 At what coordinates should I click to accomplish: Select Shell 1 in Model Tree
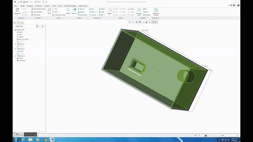coord(20,58)
